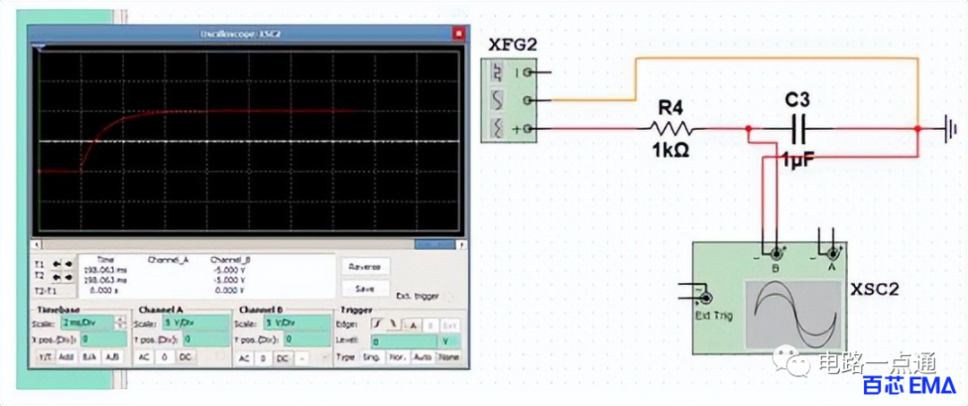This screenshot has height=406, width=968.
Task: Select capacitor C3 symbol
Action: pos(800,129)
